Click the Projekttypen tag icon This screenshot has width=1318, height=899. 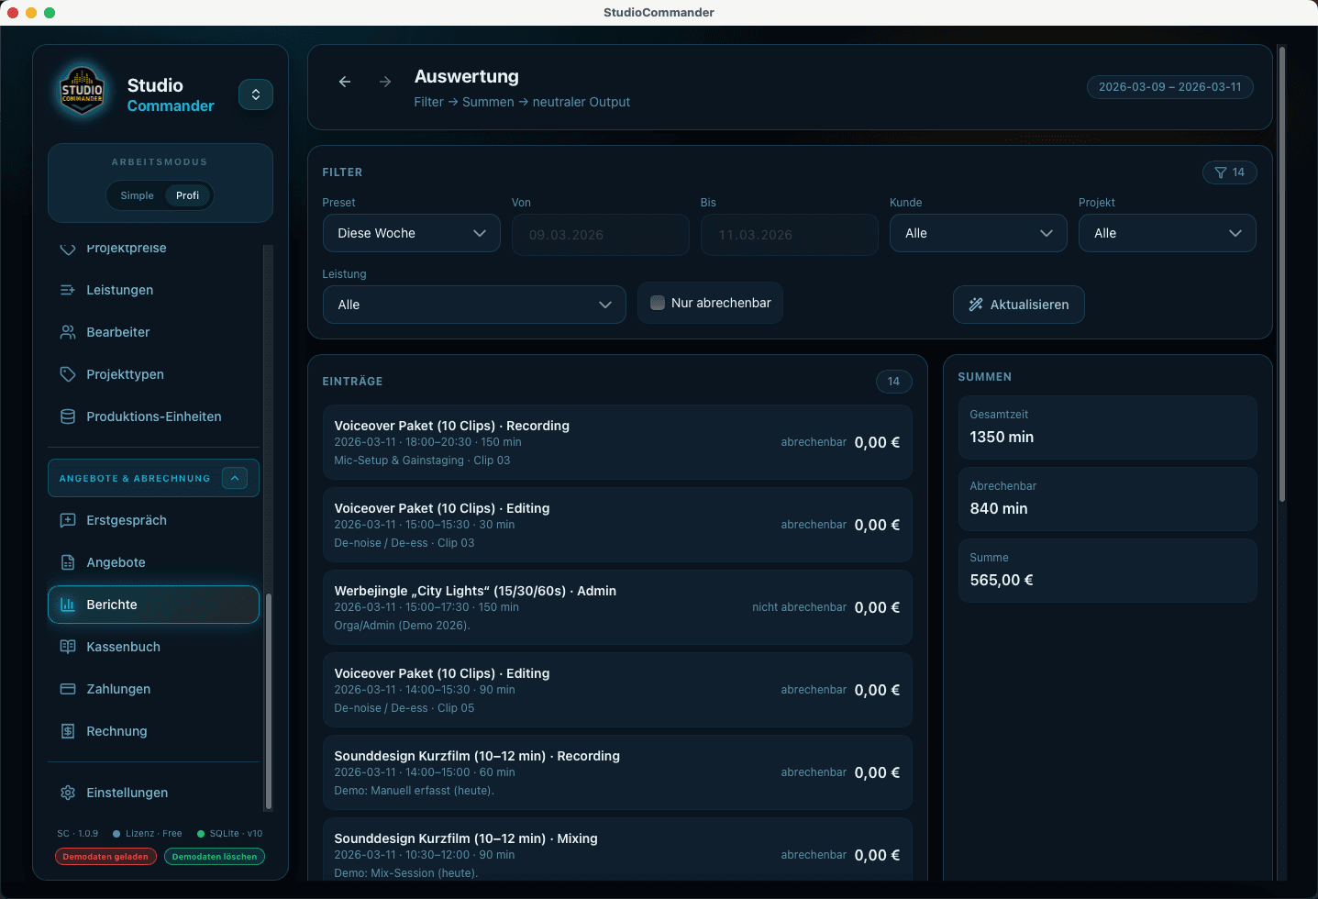click(x=67, y=374)
